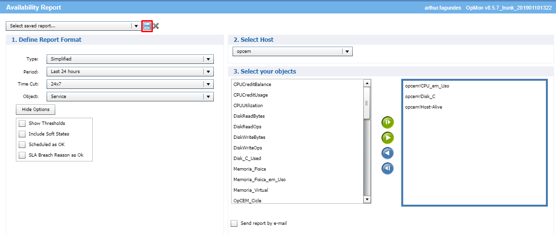Click the blue remove selected object arrow

pyautogui.click(x=387, y=153)
